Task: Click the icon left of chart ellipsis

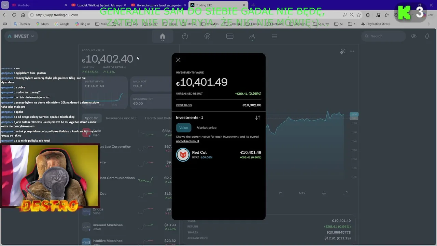Action: point(343,51)
